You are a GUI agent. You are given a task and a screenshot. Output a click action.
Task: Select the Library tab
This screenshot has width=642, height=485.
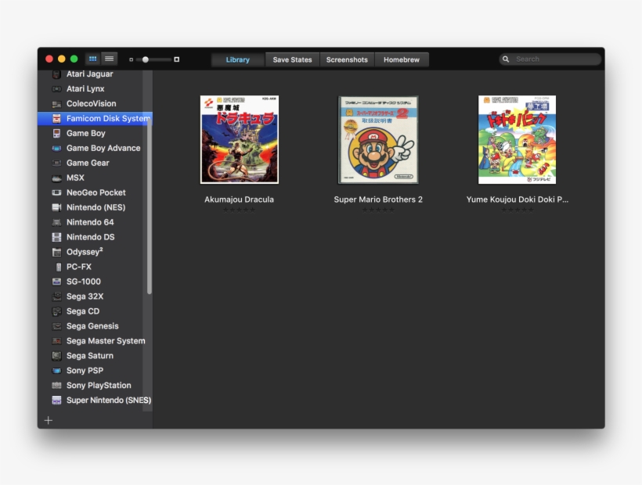[238, 59]
